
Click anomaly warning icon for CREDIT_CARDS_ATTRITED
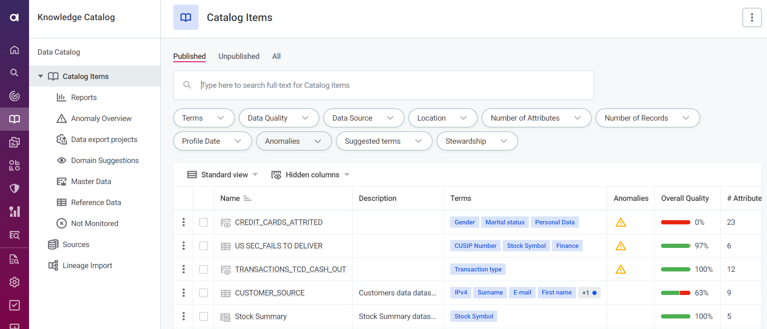click(x=621, y=222)
